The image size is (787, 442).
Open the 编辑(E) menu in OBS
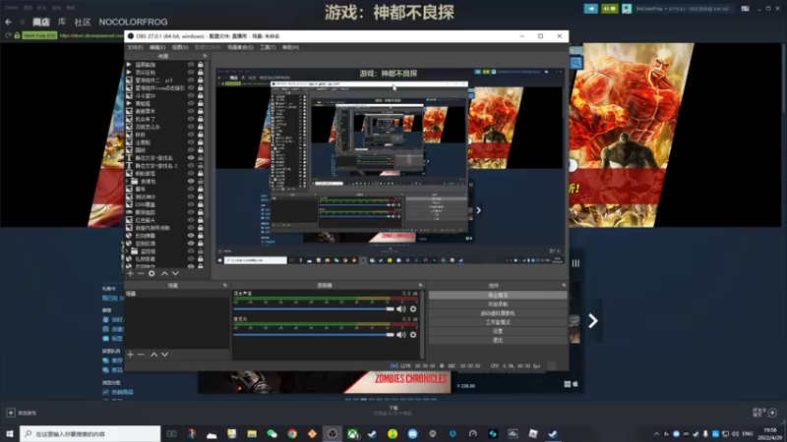pyautogui.click(x=157, y=47)
